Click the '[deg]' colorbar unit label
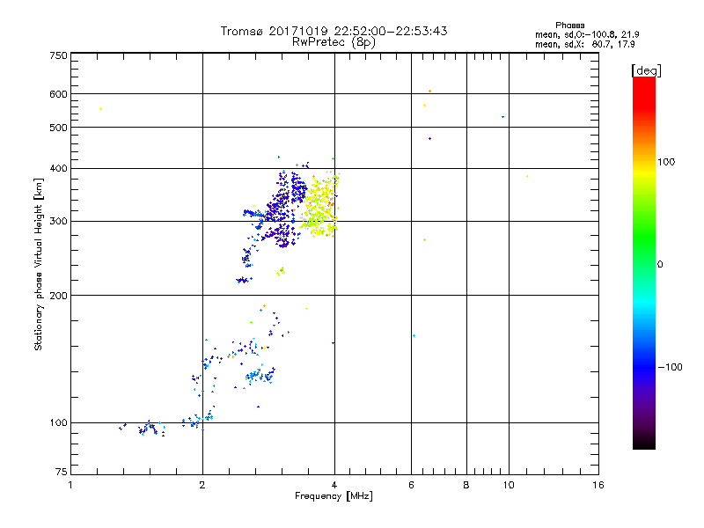Screen dimensions: 704x528 pos(646,70)
